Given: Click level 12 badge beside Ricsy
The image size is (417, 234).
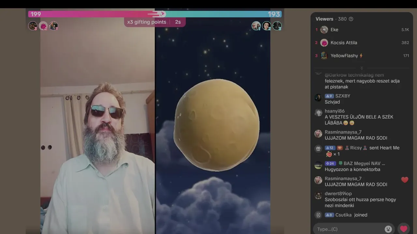Looking at the screenshot, I should click(330, 148).
